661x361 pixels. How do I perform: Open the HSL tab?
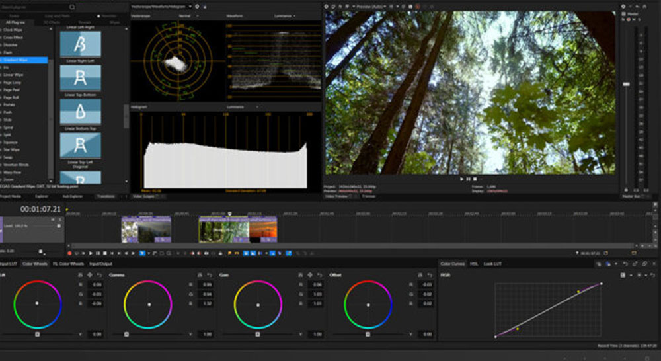coord(474,264)
